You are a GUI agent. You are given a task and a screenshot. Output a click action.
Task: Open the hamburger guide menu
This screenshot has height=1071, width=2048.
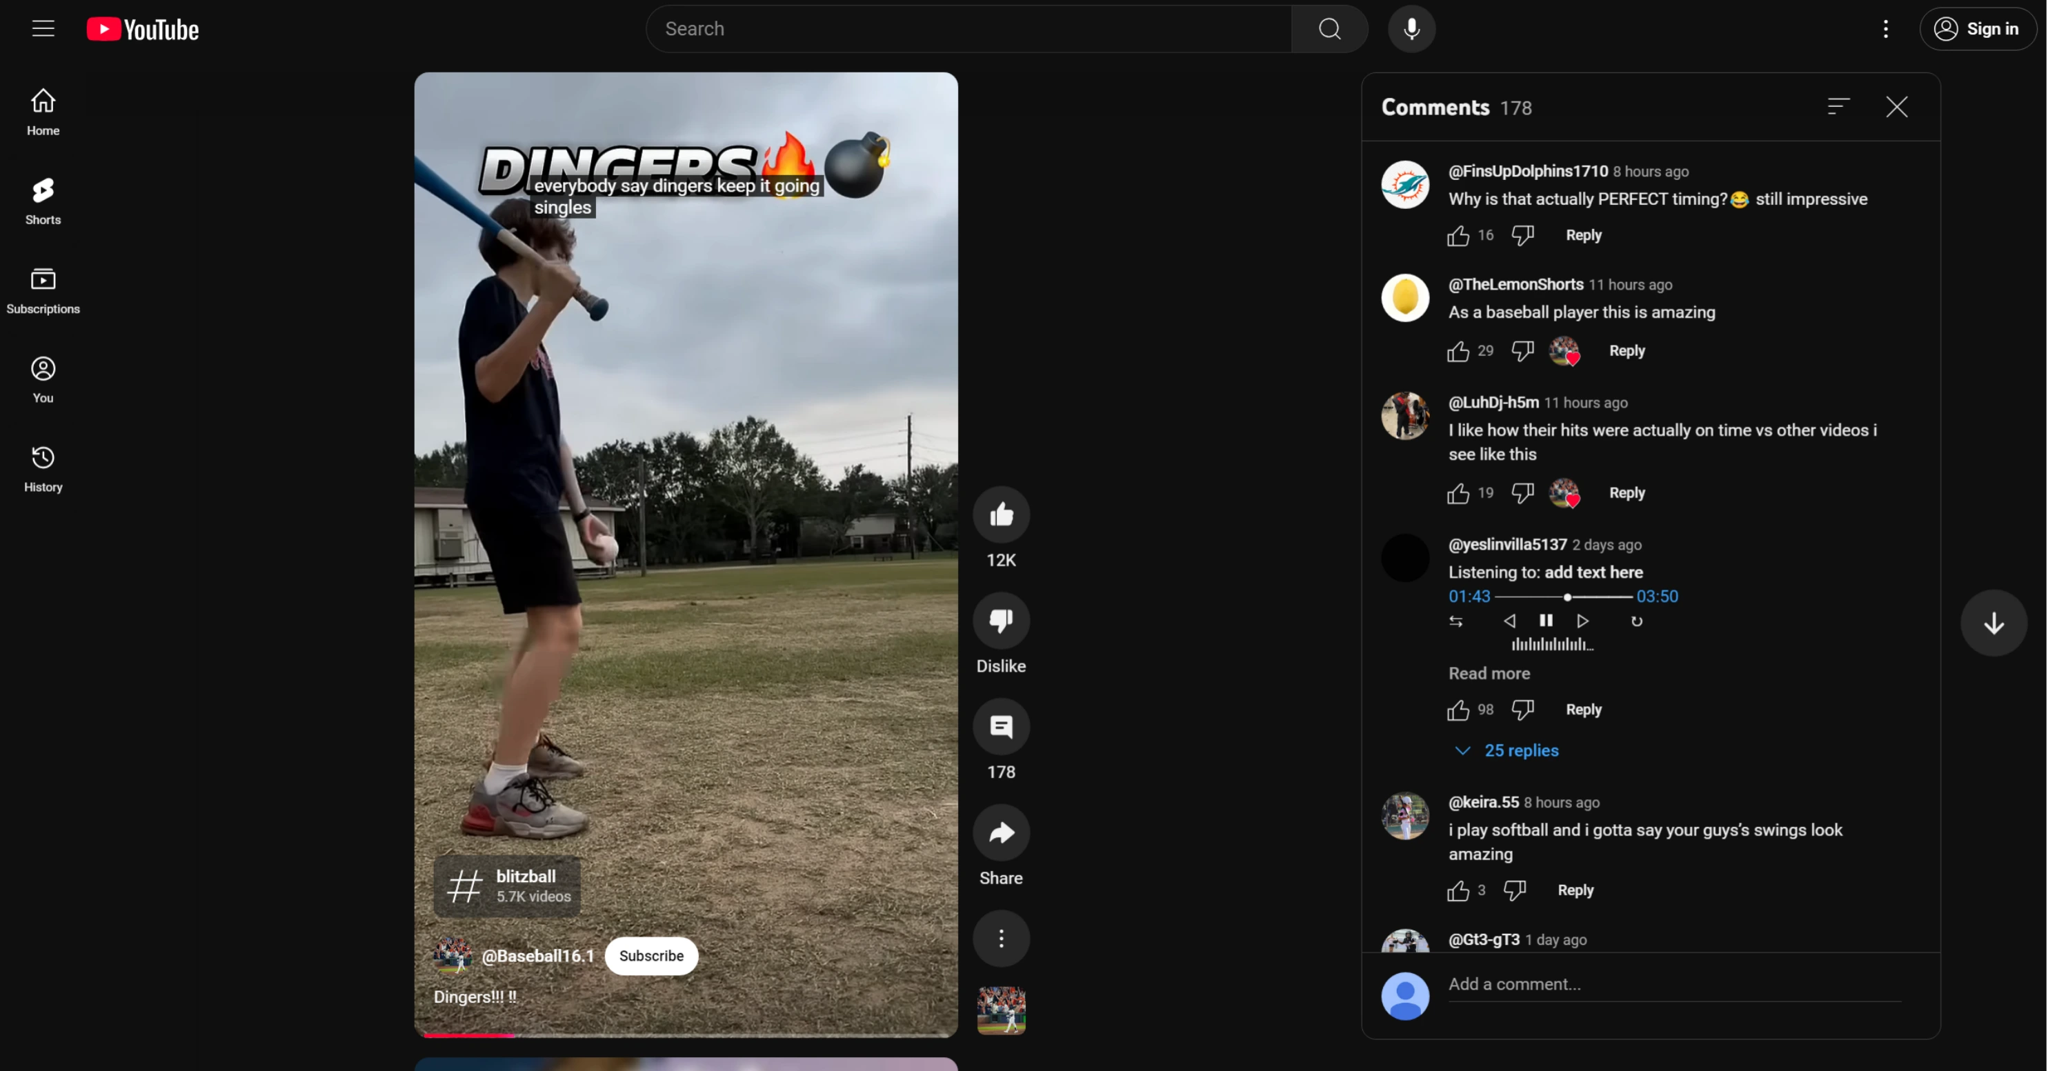tap(43, 29)
